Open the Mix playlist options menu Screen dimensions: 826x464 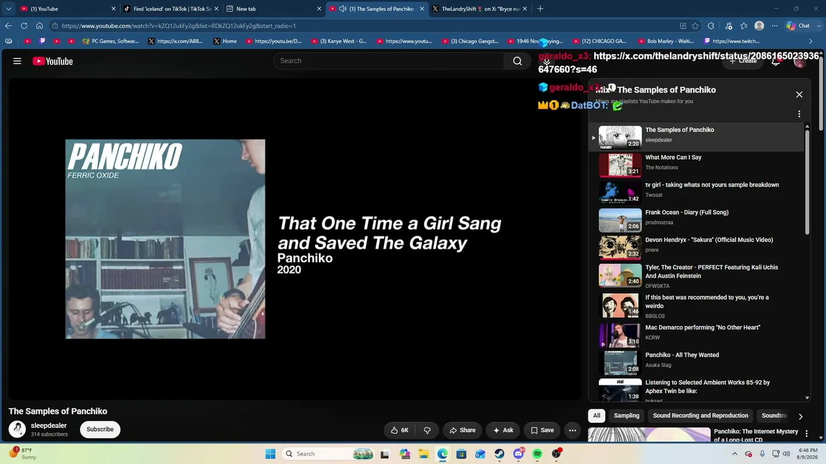click(x=799, y=114)
